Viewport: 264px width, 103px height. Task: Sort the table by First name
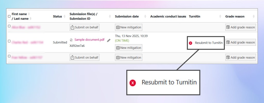(29, 14)
